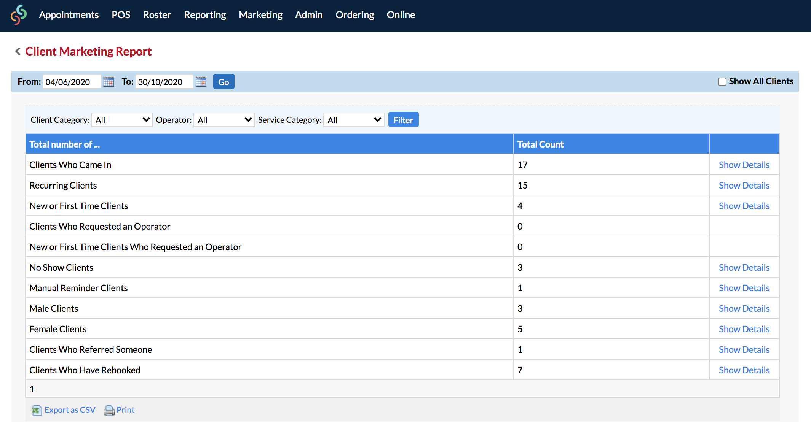Click the Go button
811x422 pixels.
pyautogui.click(x=224, y=82)
